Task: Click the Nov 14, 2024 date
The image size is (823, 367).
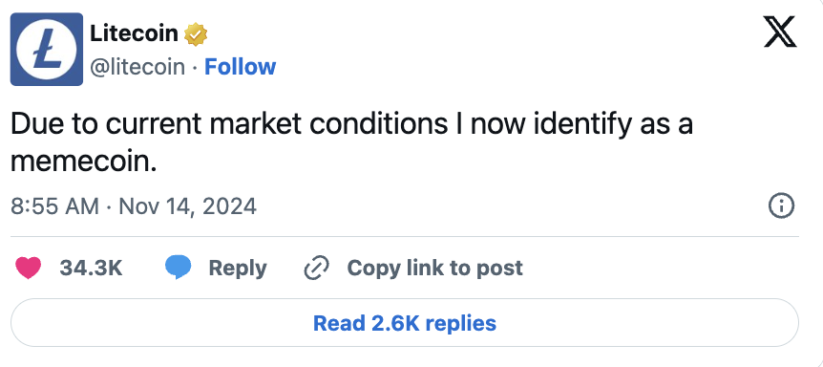Action: coord(188,206)
